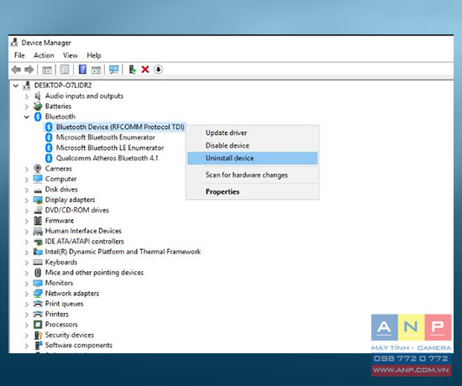Click the Display adapters icon
Image resolution: width=462 pixels, height=386 pixels.
click(x=38, y=200)
